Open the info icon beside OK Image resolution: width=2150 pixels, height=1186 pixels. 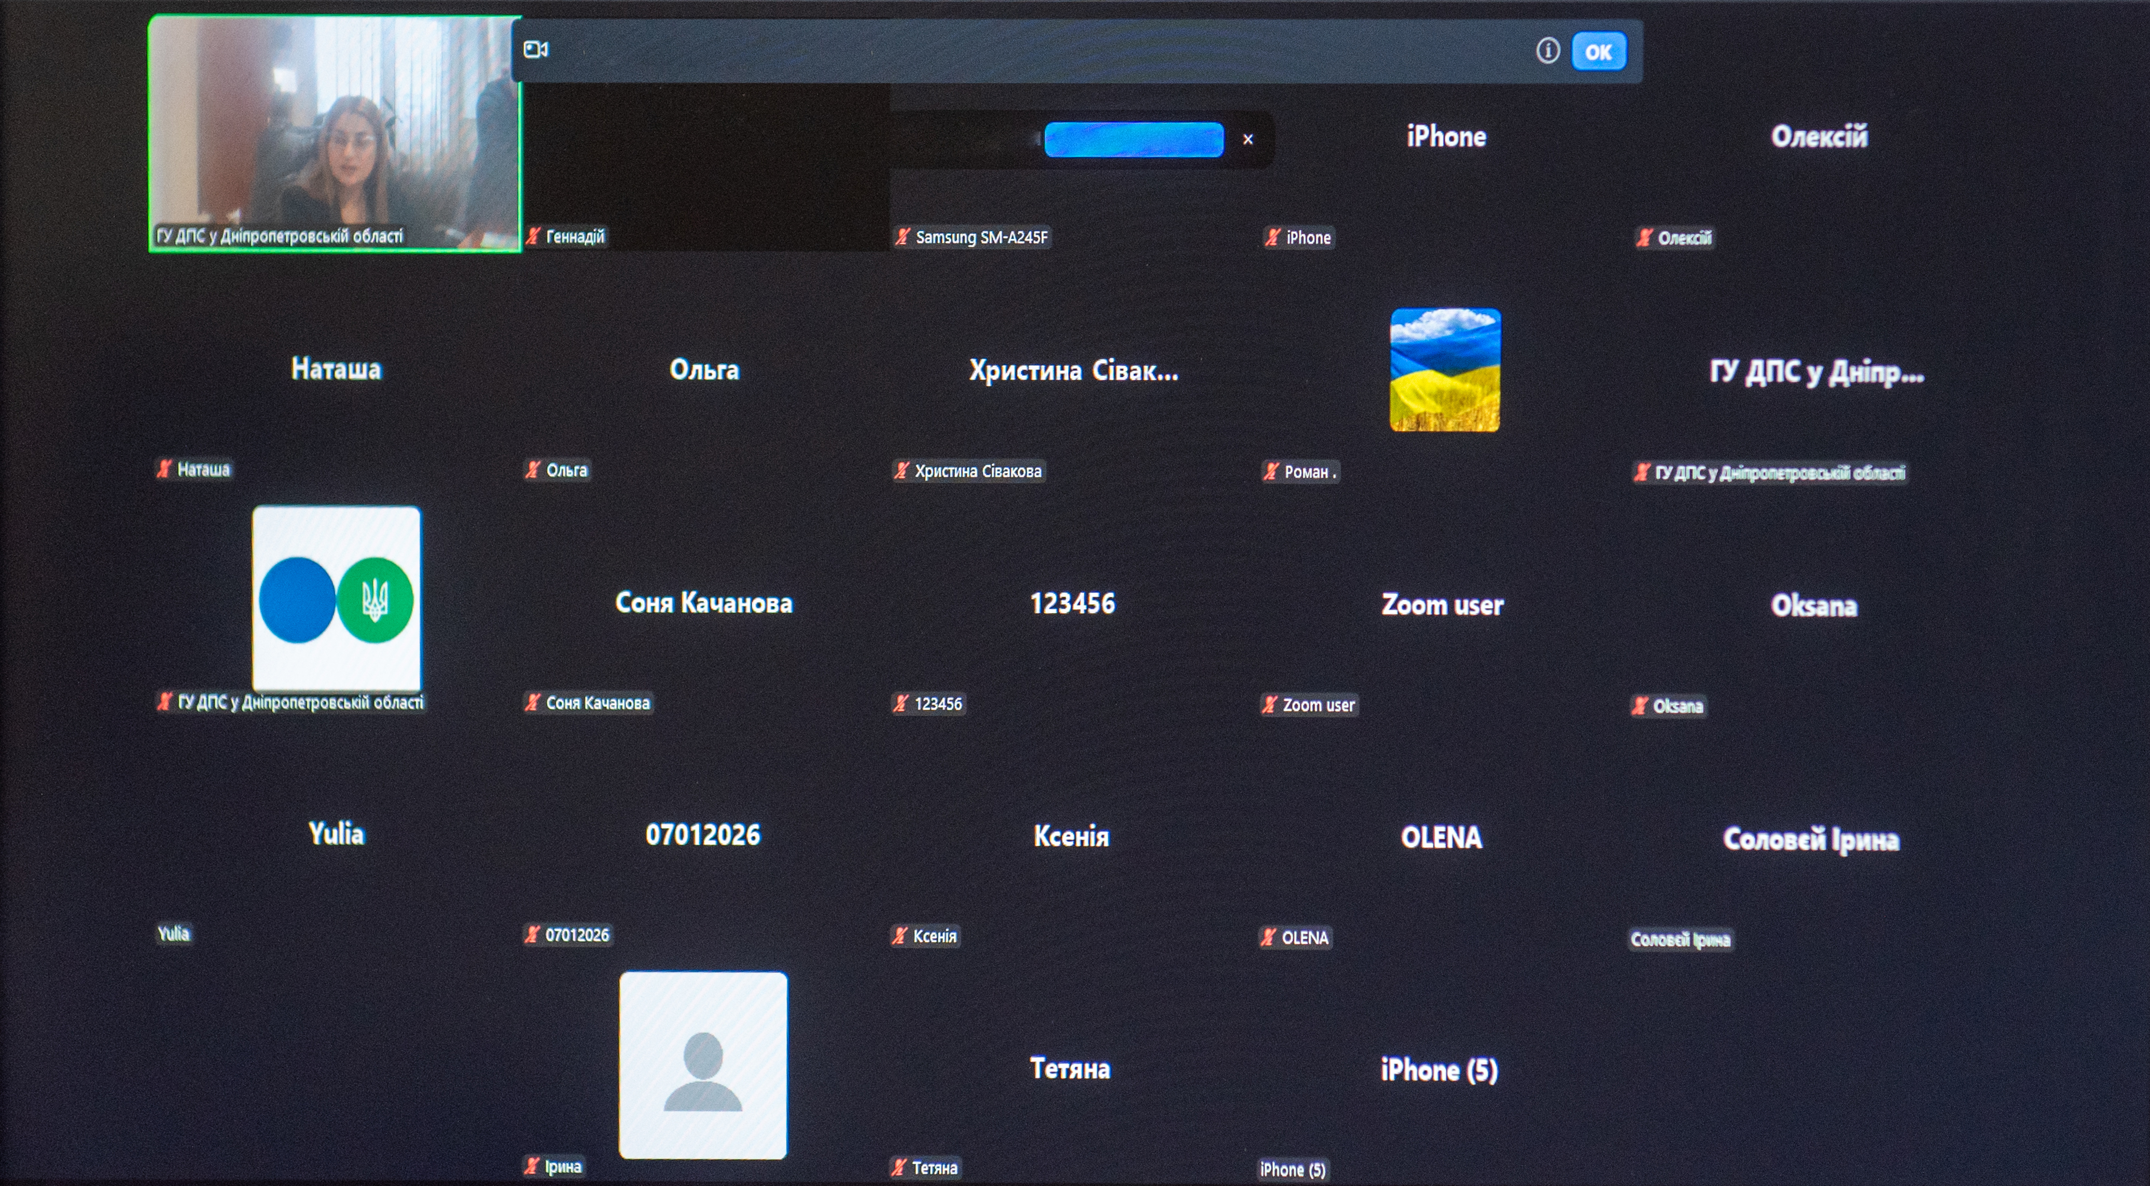click(x=1547, y=51)
